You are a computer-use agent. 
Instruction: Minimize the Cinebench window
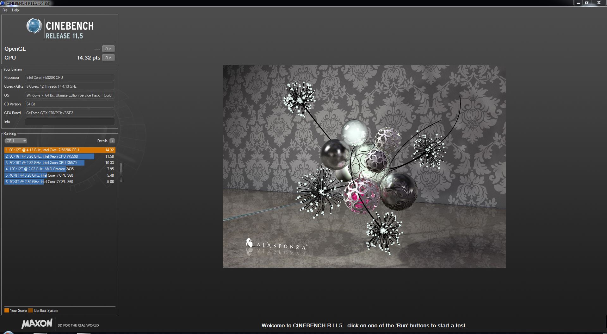point(579,3)
